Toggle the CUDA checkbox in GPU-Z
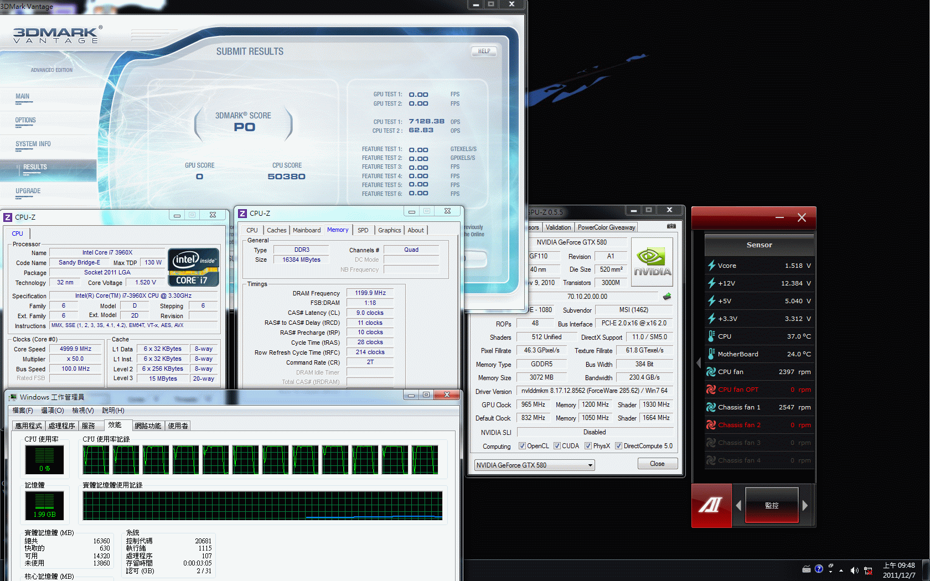This screenshot has width=930, height=581. tap(557, 446)
